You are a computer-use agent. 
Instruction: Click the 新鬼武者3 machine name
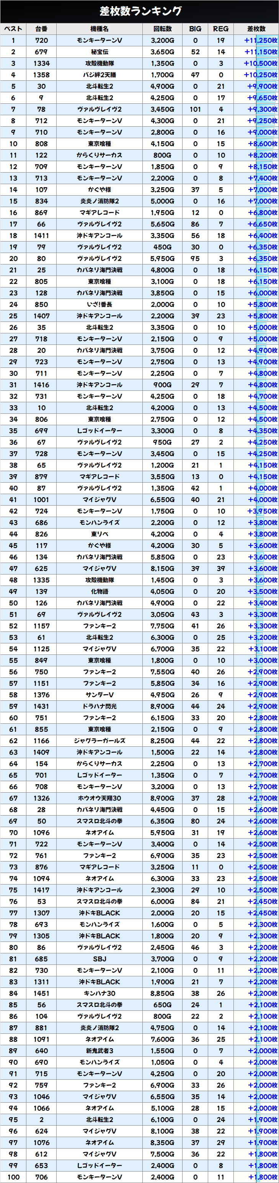click(x=99, y=1051)
